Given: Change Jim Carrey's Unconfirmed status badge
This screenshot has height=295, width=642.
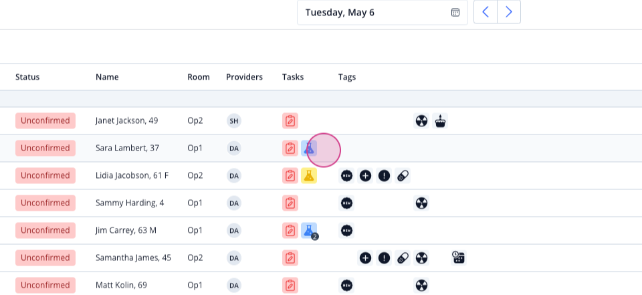Looking at the screenshot, I should (45, 231).
